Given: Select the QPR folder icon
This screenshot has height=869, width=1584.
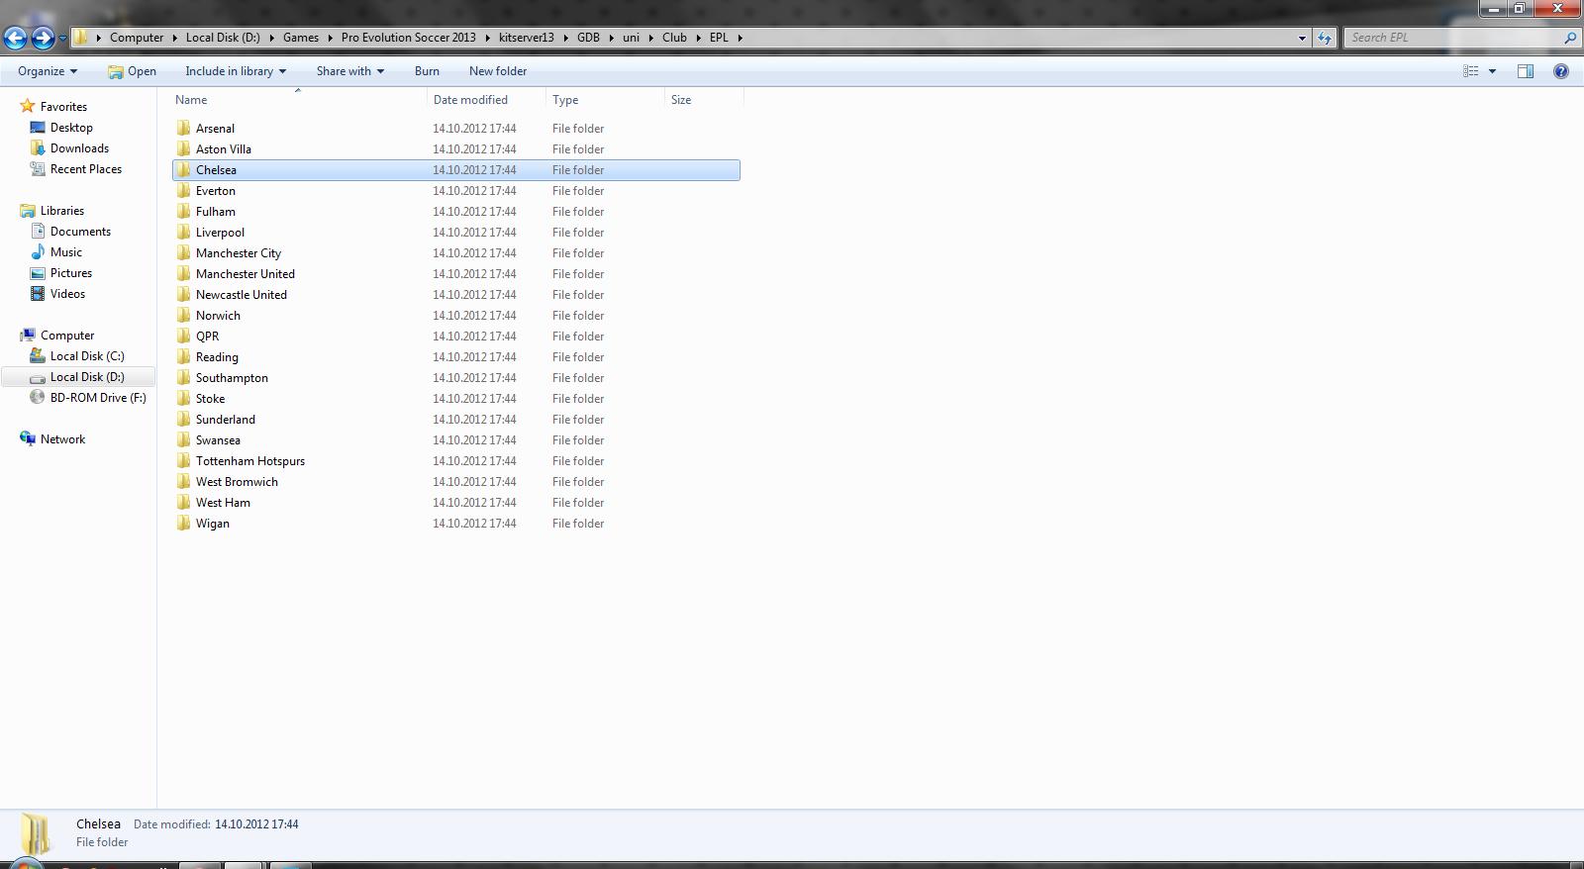Looking at the screenshot, I should [x=183, y=337].
